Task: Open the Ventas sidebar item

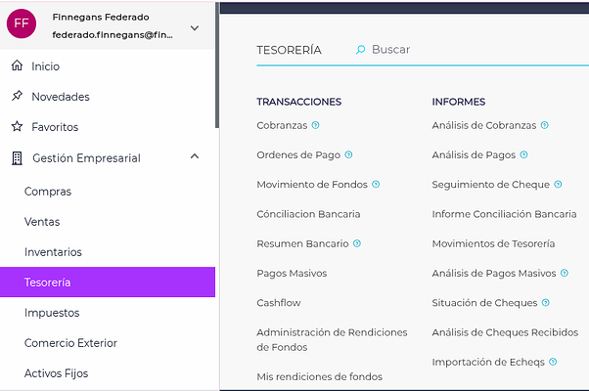Action: click(x=42, y=222)
